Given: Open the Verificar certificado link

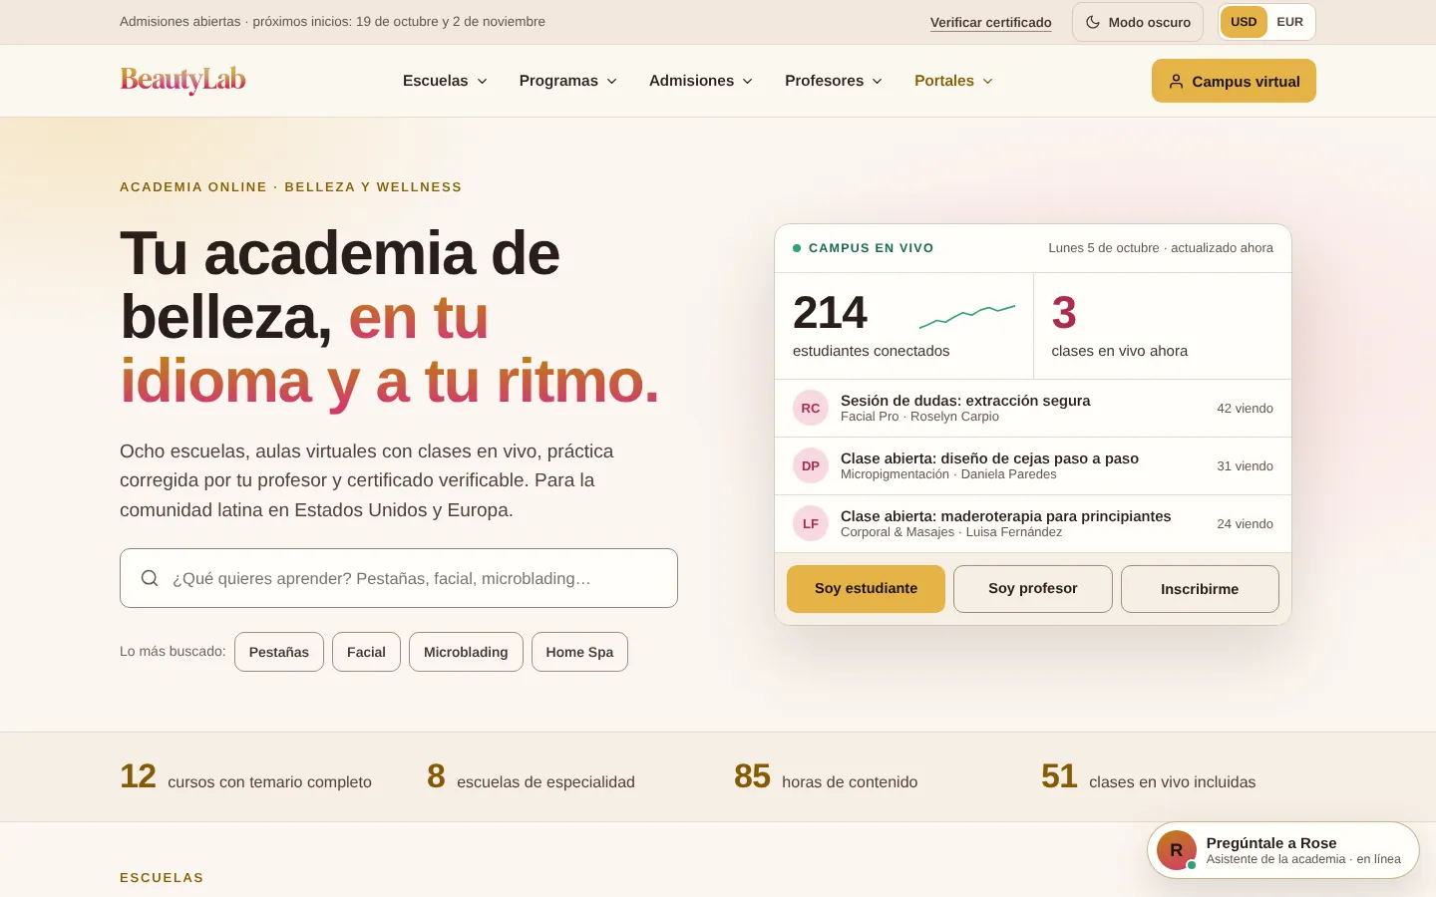Looking at the screenshot, I should (x=991, y=22).
